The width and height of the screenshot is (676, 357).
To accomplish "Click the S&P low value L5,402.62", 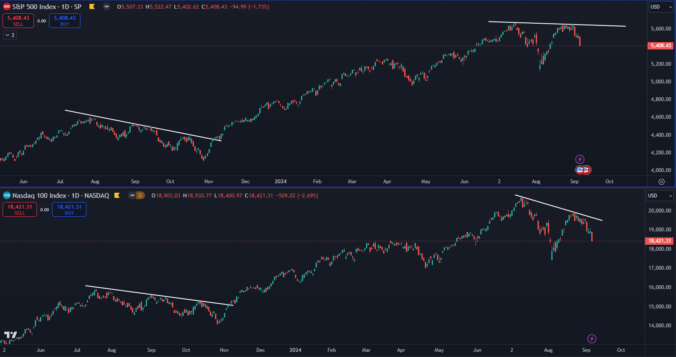I will [x=186, y=6].
